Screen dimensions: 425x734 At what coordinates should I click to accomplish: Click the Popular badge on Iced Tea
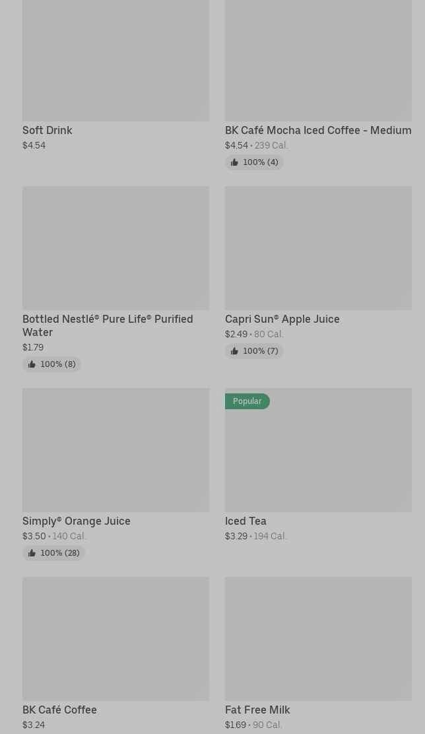point(247,401)
